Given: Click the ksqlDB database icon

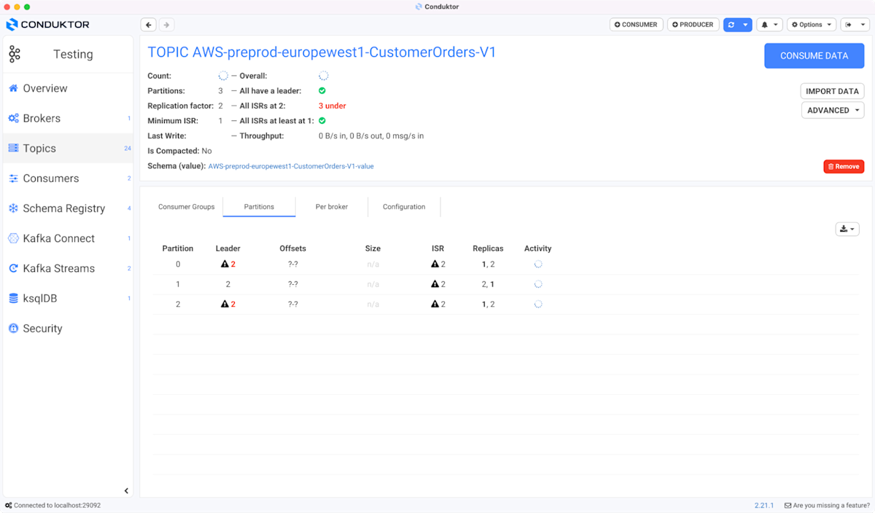Looking at the screenshot, I should (13, 298).
